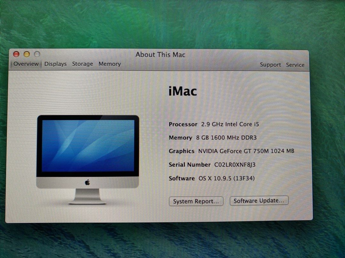Image resolution: width=345 pixels, height=258 pixels.
Task: Return to the Overview tab
Action: point(26,64)
